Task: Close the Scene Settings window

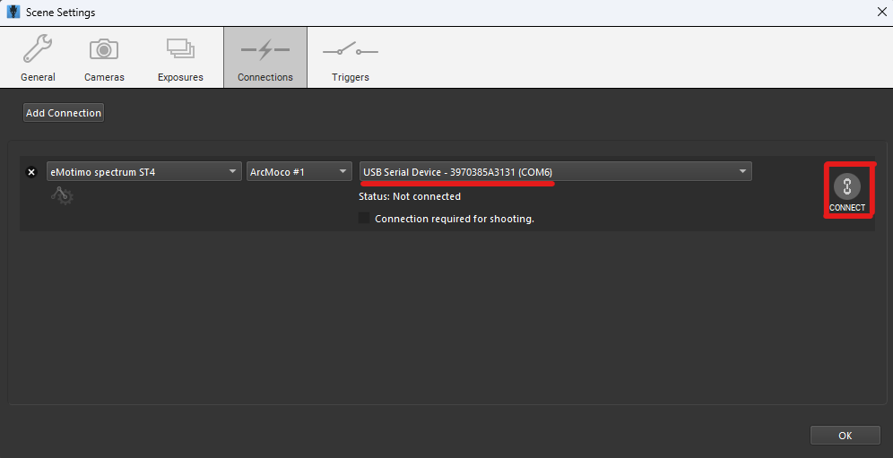Action: click(x=881, y=12)
